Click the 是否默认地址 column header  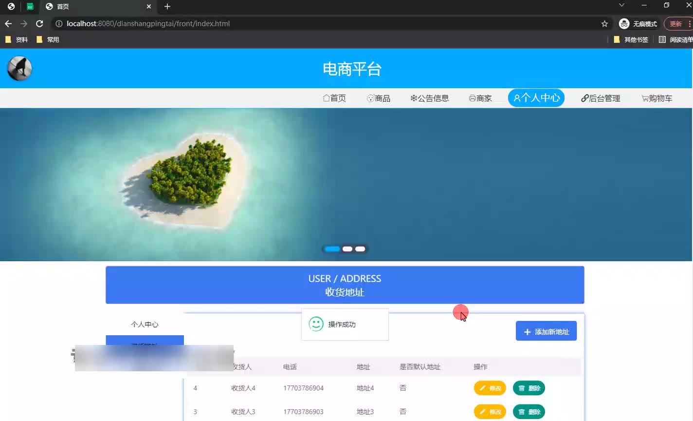420,367
